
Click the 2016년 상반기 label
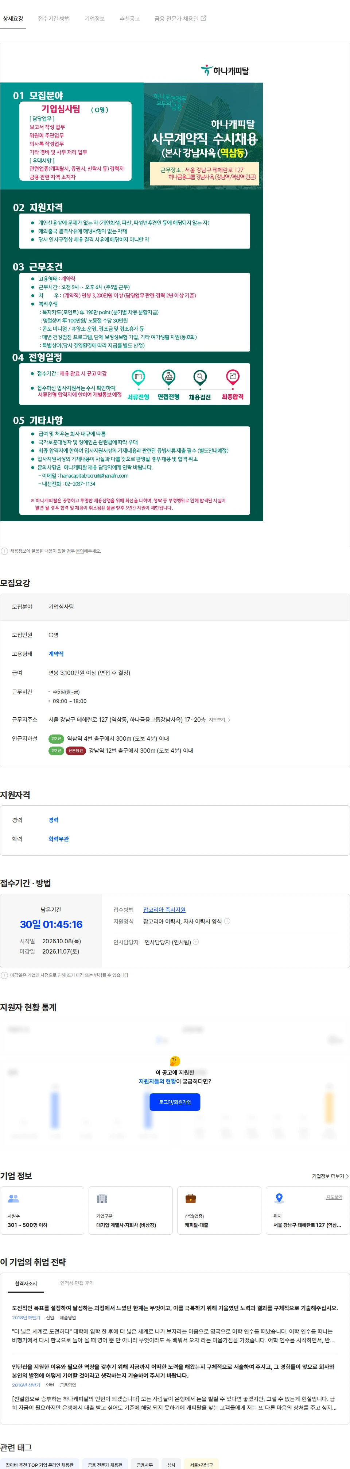26,1385
